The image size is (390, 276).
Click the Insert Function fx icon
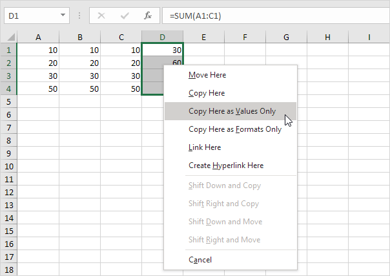[x=148, y=14]
